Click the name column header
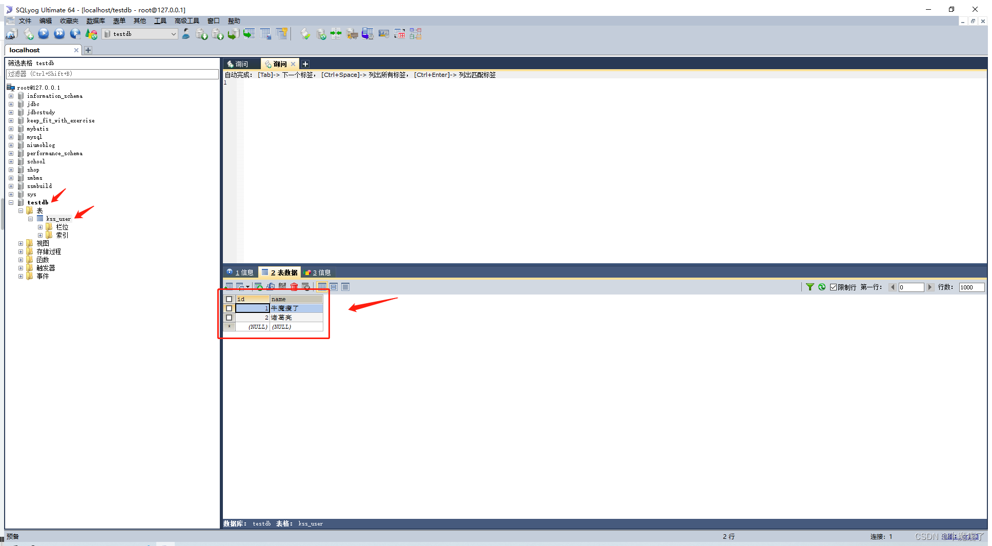Image resolution: width=992 pixels, height=546 pixels. click(297, 299)
